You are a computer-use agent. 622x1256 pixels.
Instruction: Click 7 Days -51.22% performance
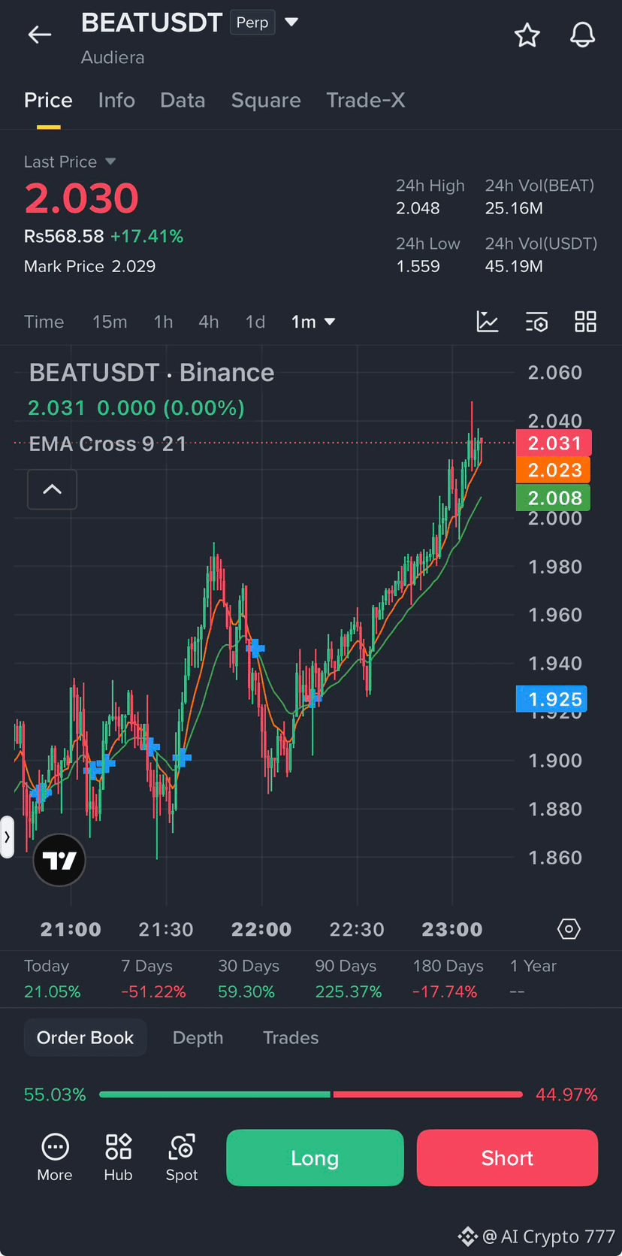(153, 979)
